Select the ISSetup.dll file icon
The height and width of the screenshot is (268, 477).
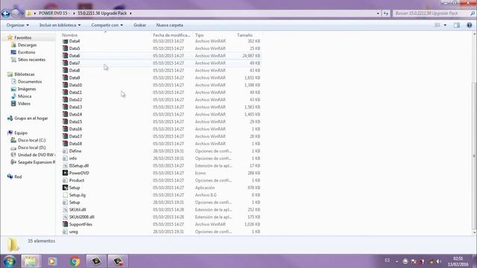tap(65, 165)
